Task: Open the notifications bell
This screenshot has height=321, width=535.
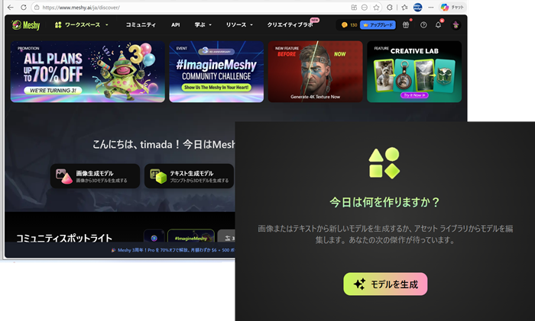Action: (439, 25)
